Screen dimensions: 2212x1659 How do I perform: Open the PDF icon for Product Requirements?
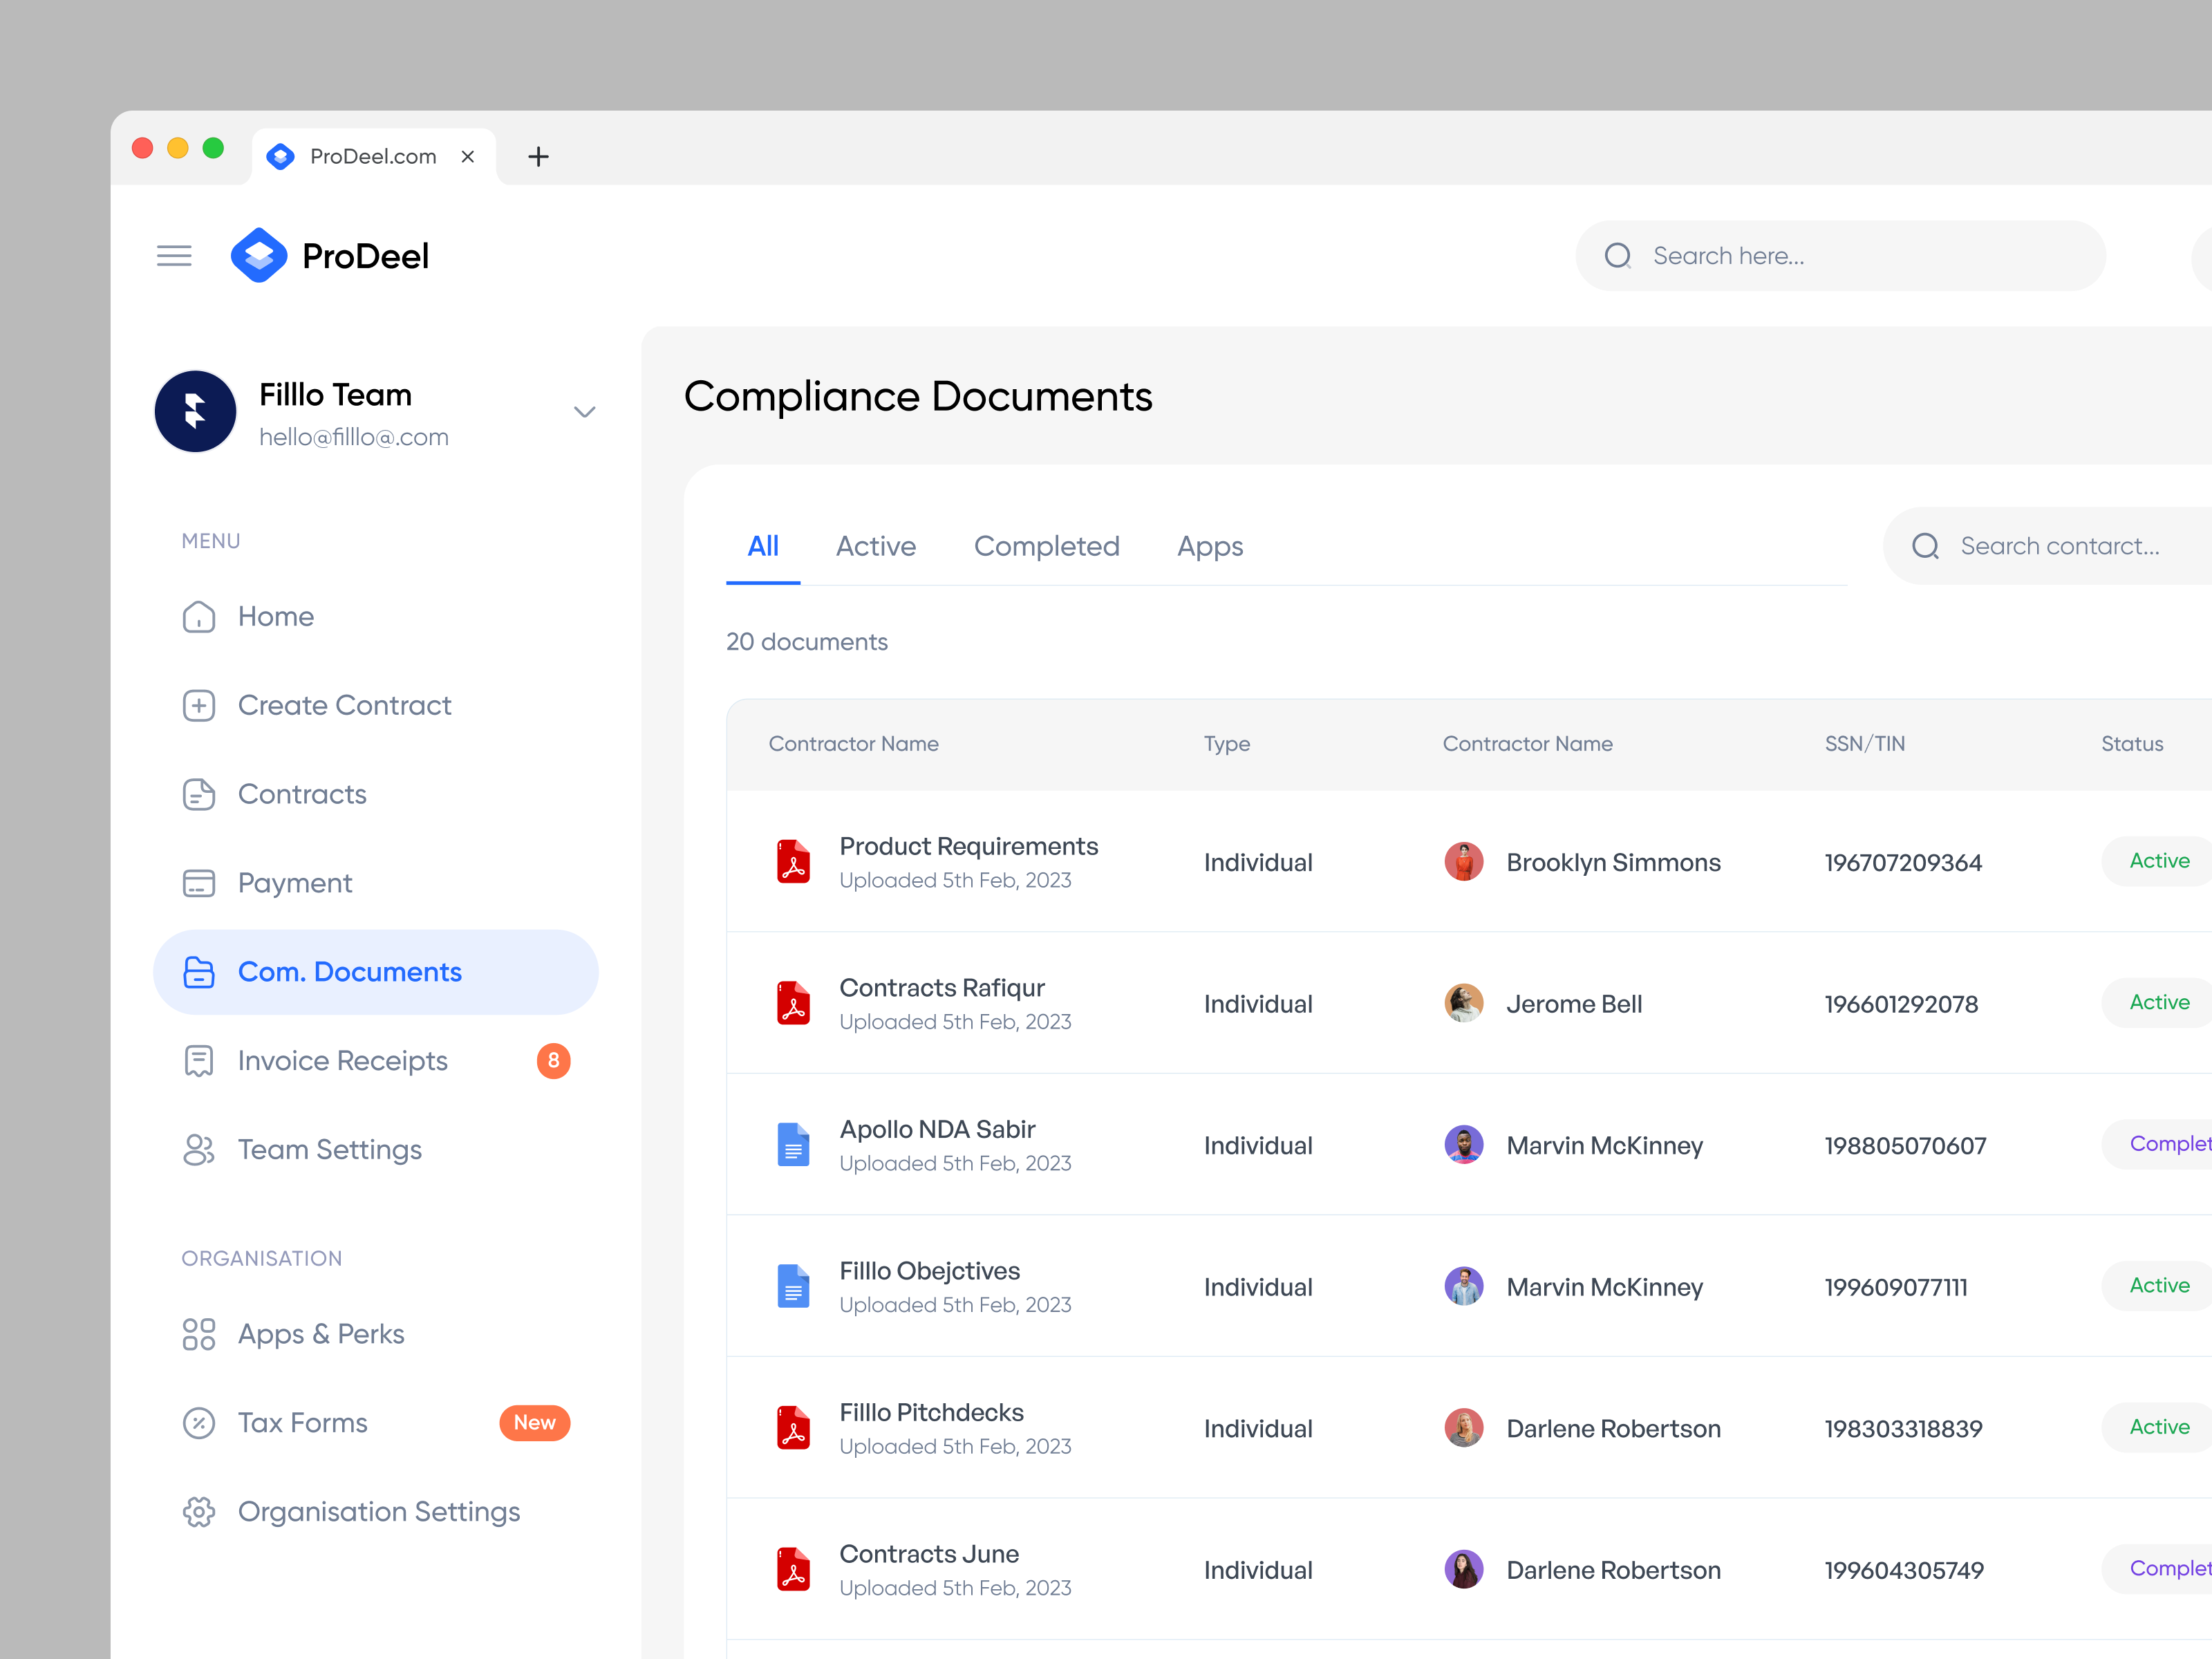point(793,861)
